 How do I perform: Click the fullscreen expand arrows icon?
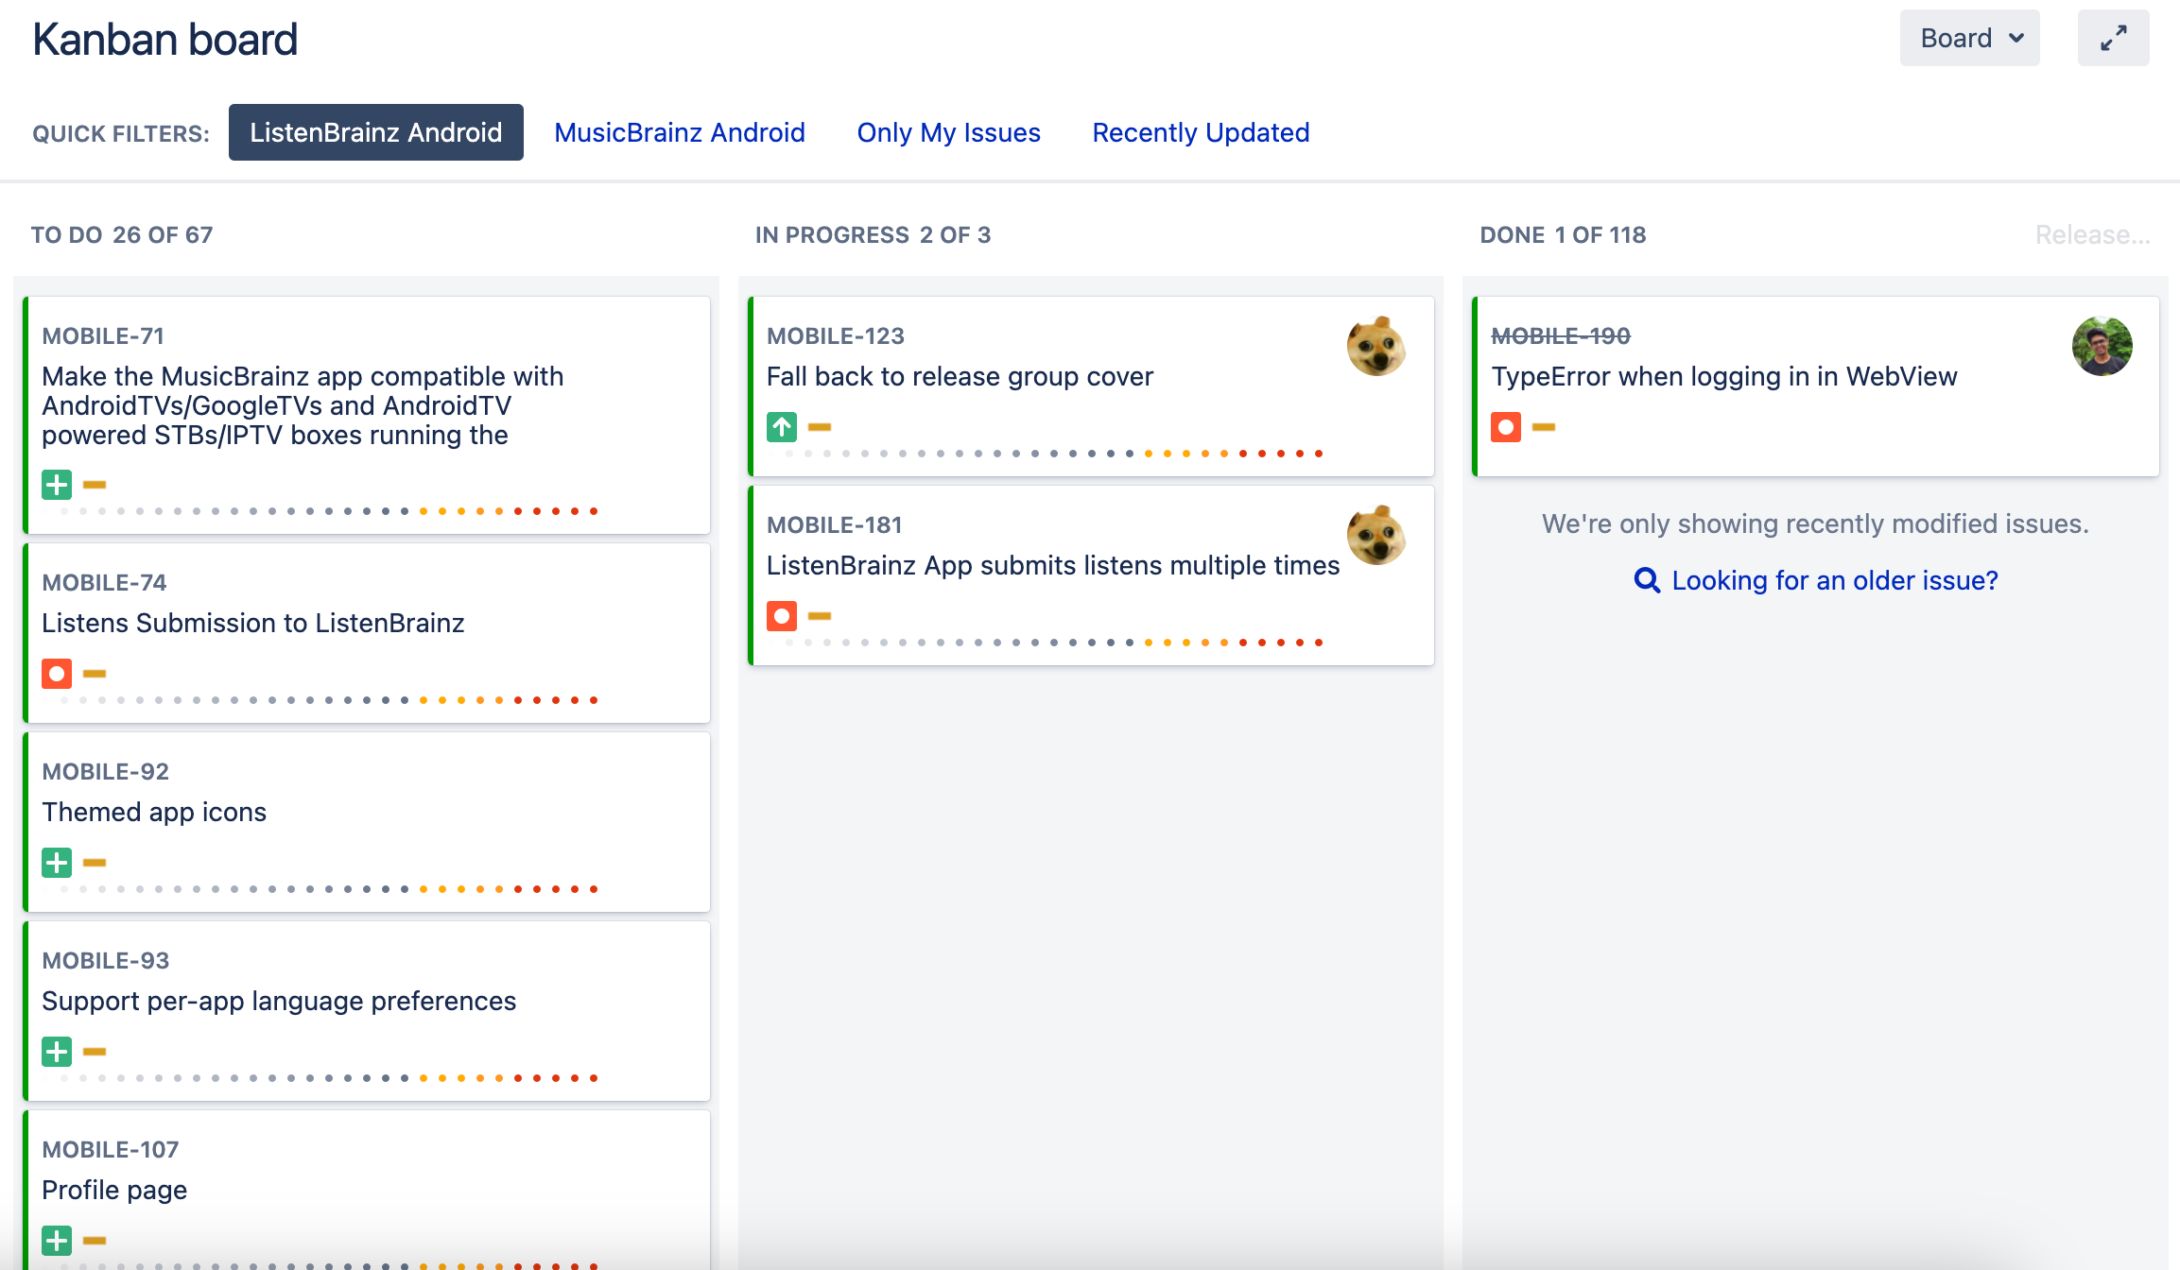tap(2113, 38)
